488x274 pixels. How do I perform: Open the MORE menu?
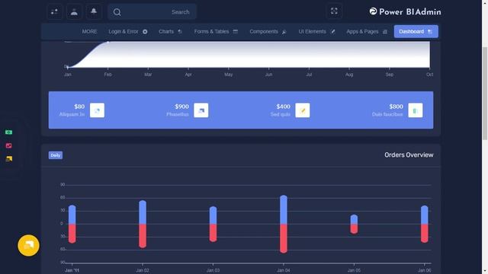point(90,31)
